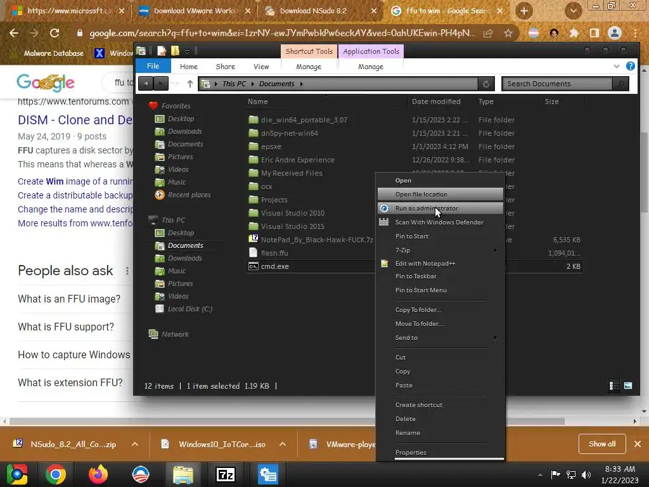Open 7-Zip from the taskbar

[x=226, y=474]
